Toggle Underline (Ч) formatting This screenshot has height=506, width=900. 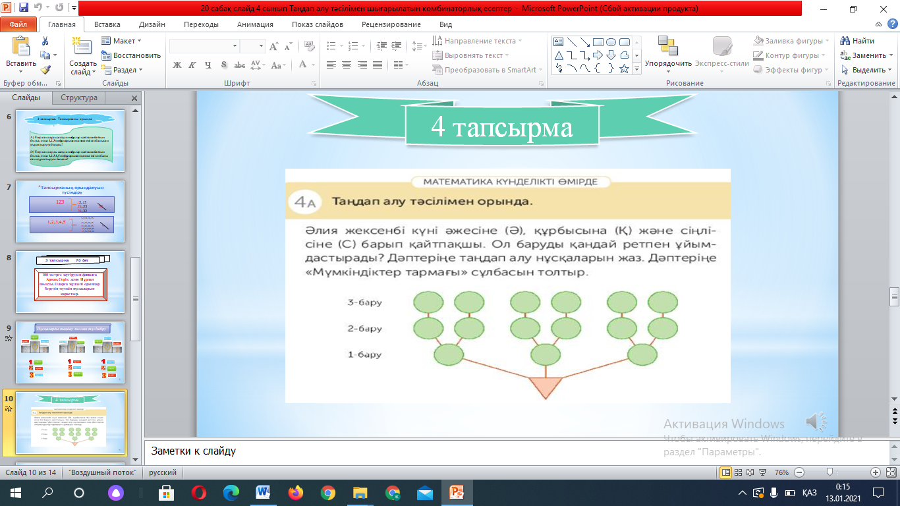[208, 65]
